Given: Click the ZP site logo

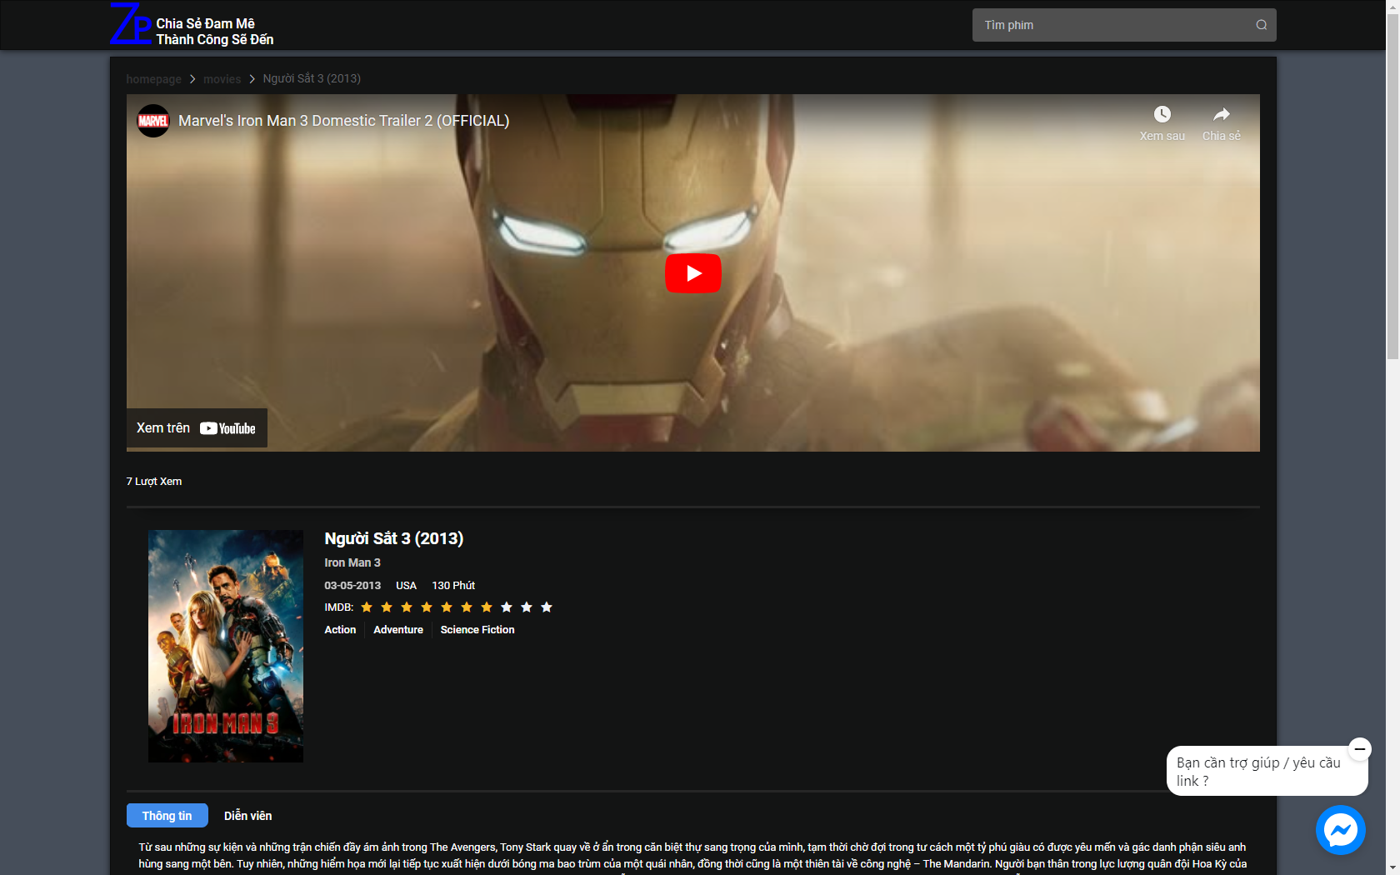Looking at the screenshot, I should pos(131,24).
